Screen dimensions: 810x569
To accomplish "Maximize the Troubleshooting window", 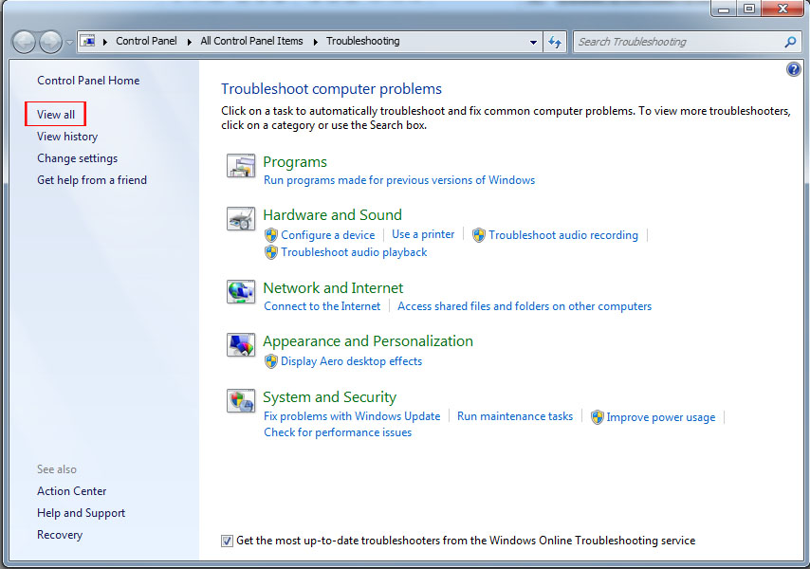I will pyautogui.click(x=749, y=9).
